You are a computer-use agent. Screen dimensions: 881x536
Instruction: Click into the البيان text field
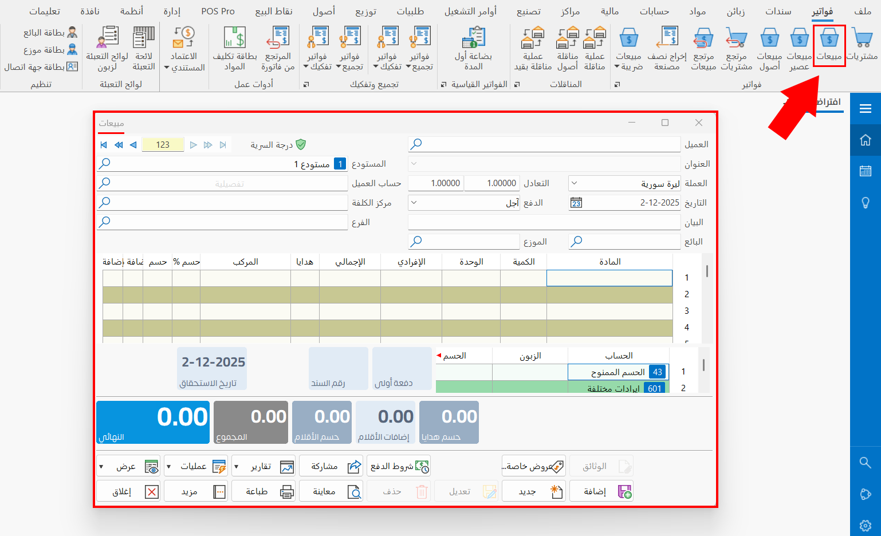(544, 222)
